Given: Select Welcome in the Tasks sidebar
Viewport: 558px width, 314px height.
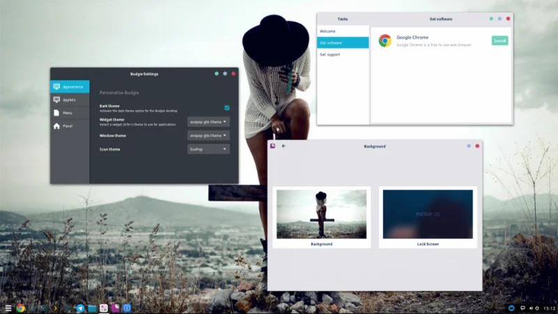Looking at the screenshot, I should [342, 31].
